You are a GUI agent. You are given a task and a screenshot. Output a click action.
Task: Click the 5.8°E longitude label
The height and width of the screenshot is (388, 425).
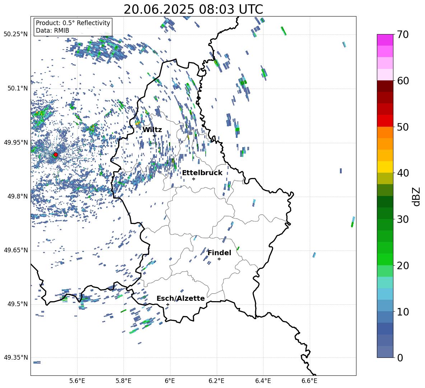coord(123,381)
